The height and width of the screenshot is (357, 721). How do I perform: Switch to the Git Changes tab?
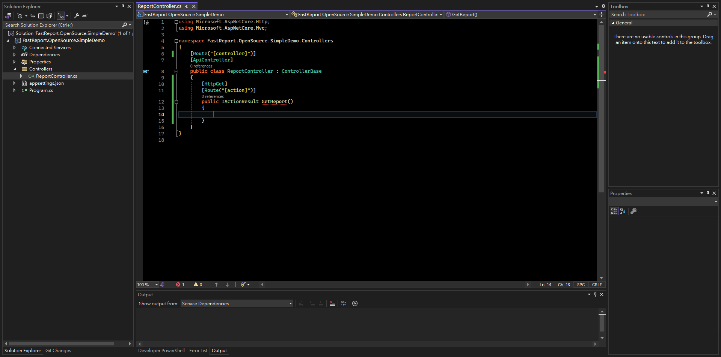click(x=58, y=351)
